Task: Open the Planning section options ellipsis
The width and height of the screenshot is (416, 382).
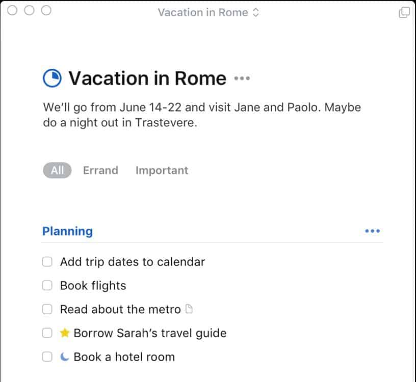Action: tap(372, 231)
